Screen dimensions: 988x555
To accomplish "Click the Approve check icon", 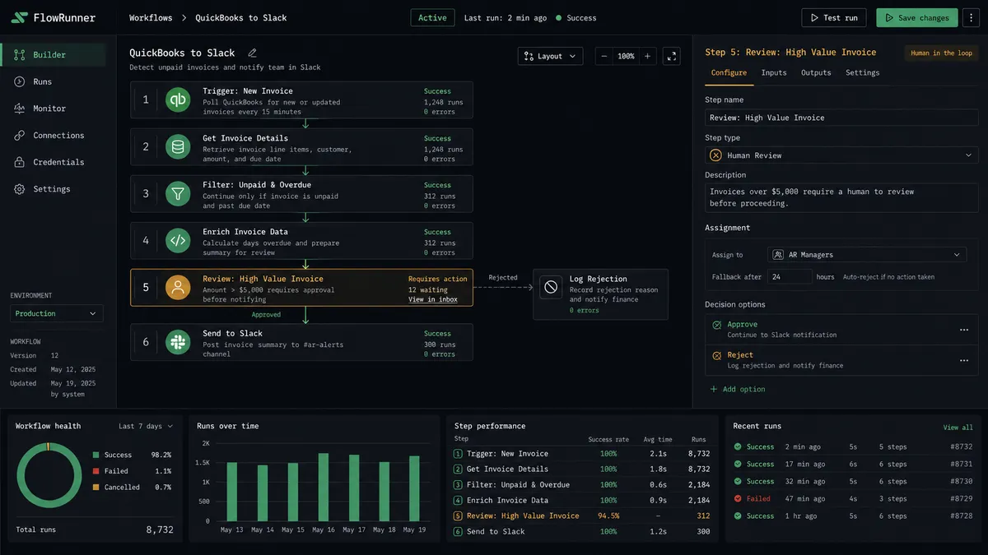I will 716,326.
